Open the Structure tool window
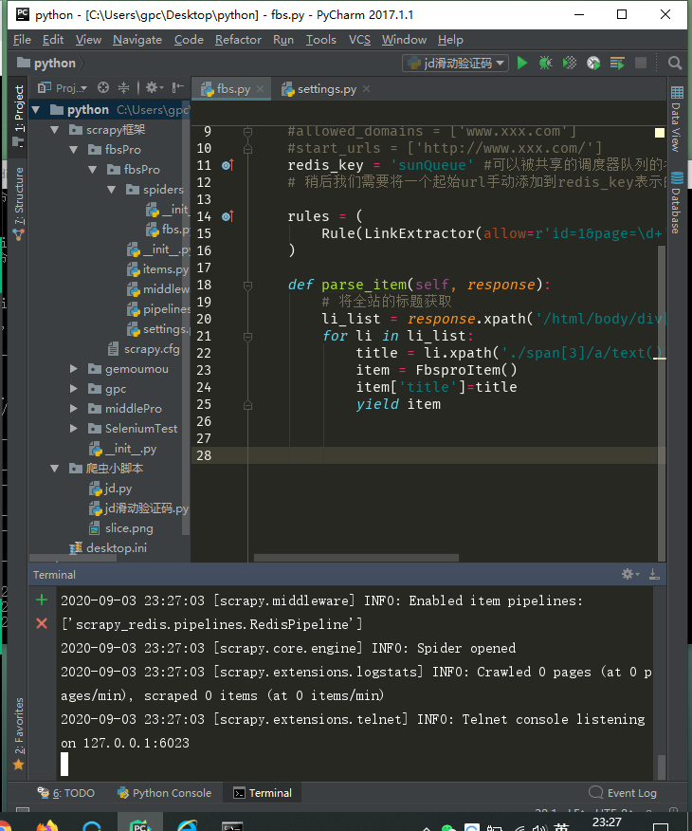Image resolution: width=692 pixels, height=831 pixels. (19, 204)
